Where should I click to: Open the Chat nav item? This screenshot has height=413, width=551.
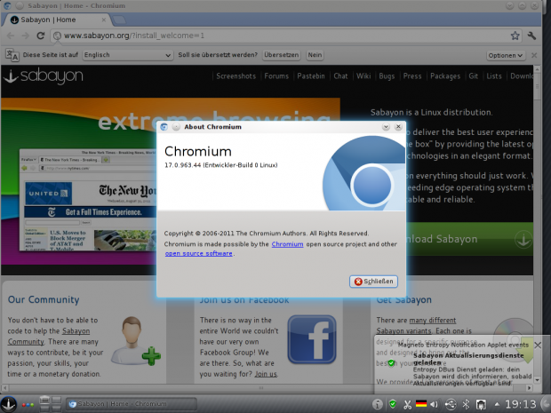tap(340, 76)
